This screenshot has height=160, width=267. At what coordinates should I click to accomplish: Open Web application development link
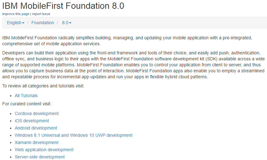pyautogui.click(x=44, y=150)
